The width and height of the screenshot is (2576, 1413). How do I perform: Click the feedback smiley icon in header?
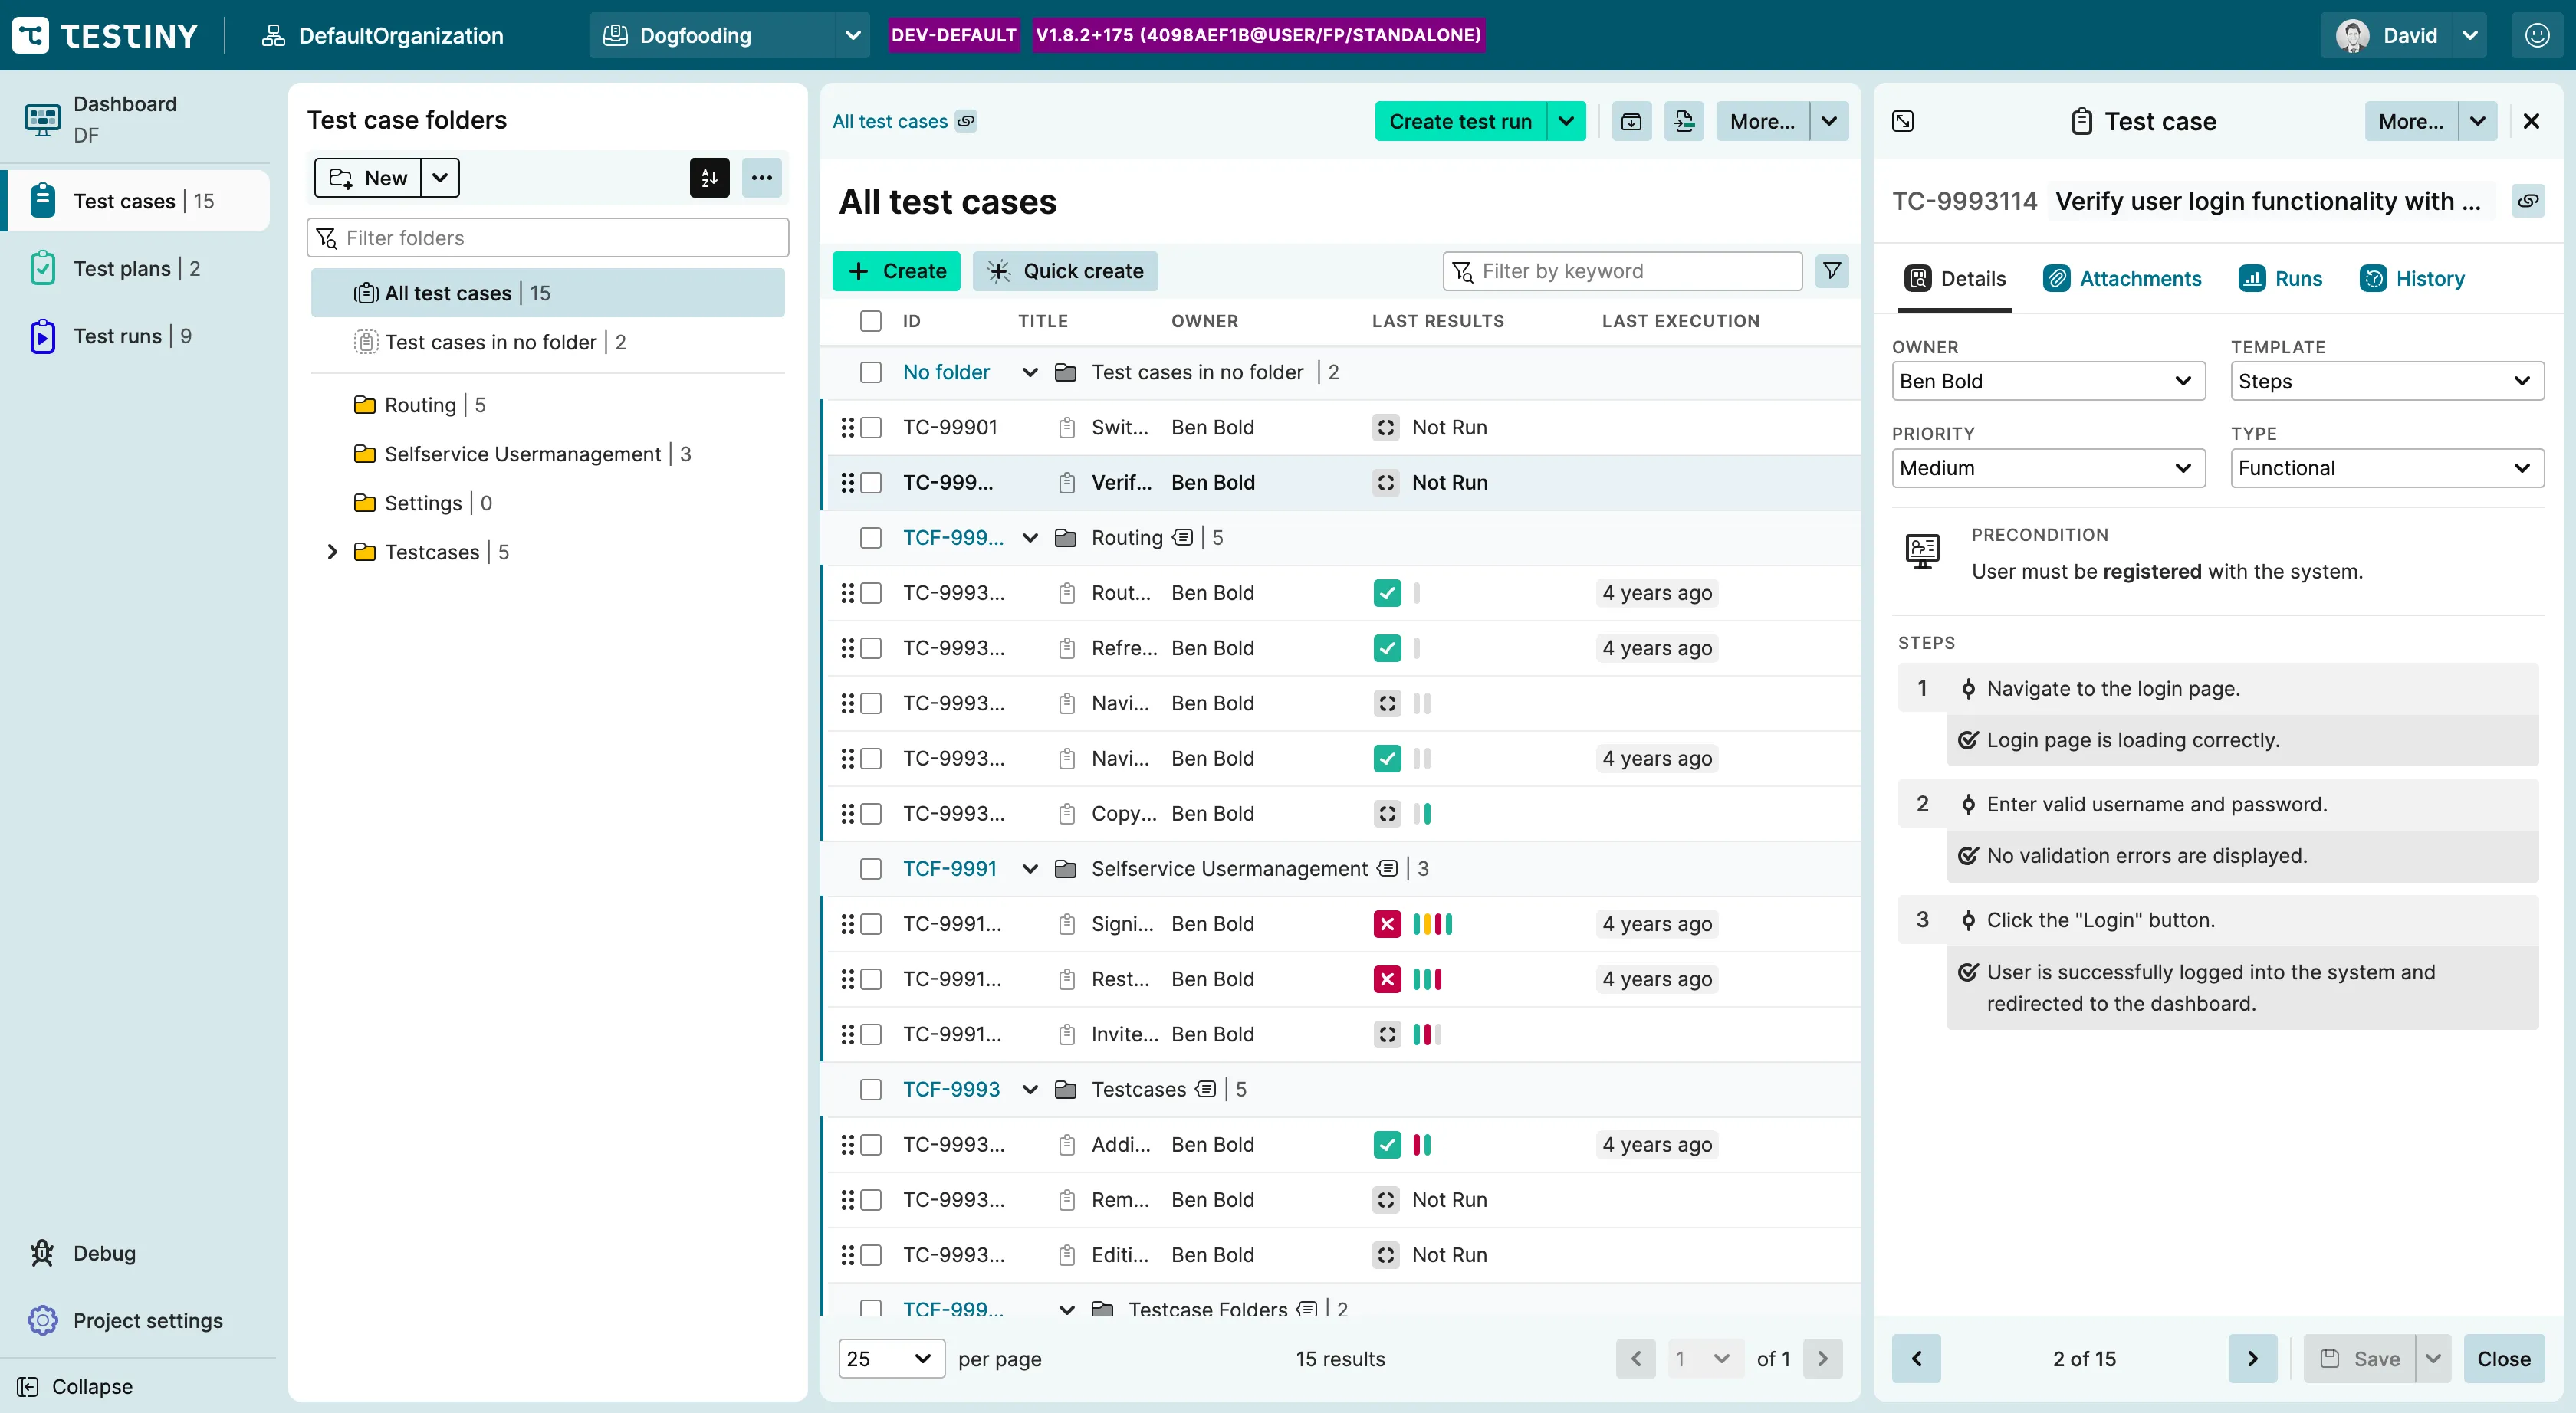(2537, 35)
